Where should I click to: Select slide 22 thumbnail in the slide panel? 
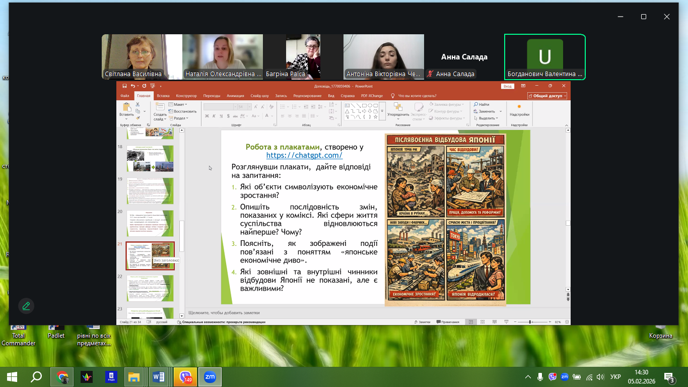(150, 288)
